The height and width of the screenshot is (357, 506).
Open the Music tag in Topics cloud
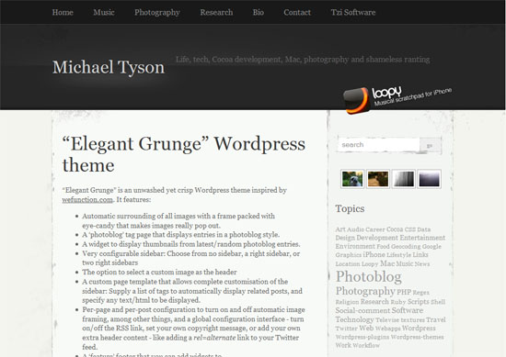405,263
